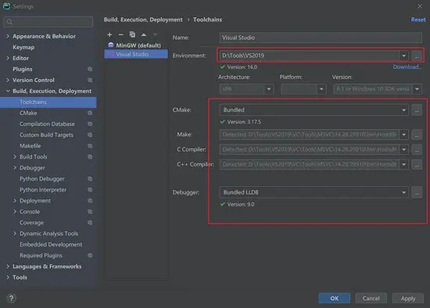Focus the settings search field

coord(48,22)
